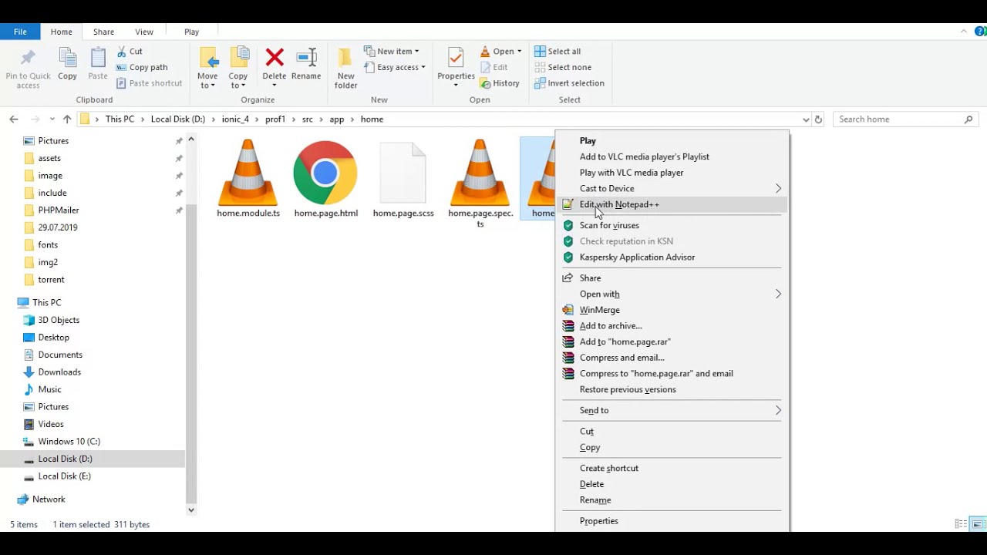Open address bar history dropdown
Image resolution: width=987 pixels, height=555 pixels.
click(806, 119)
